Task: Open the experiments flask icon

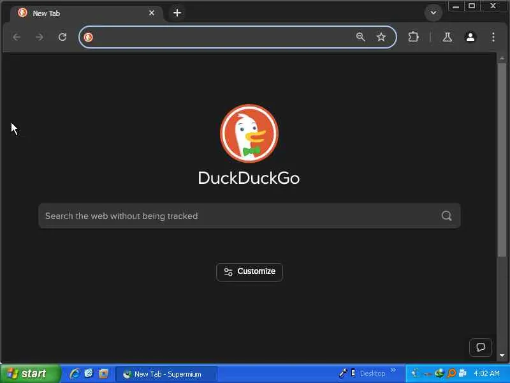Action: click(448, 37)
